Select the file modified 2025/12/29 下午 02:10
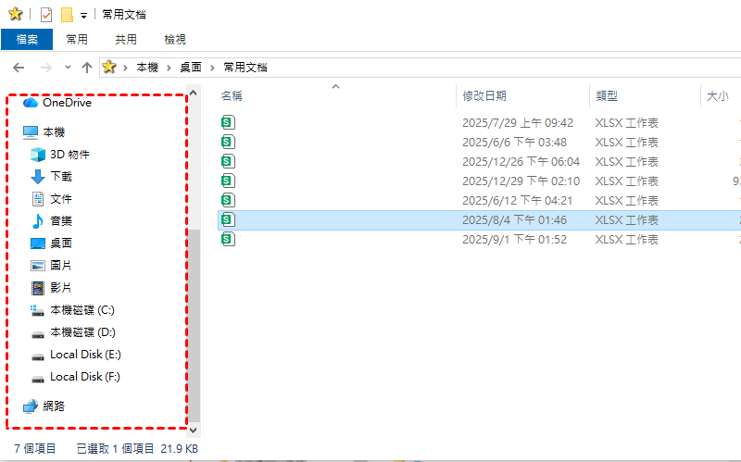The height and width of the screenshot is (462, 741). pos(521,181)
